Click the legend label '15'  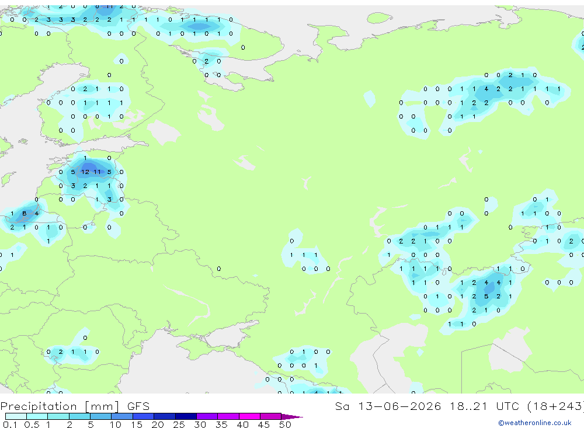[136, 424]
